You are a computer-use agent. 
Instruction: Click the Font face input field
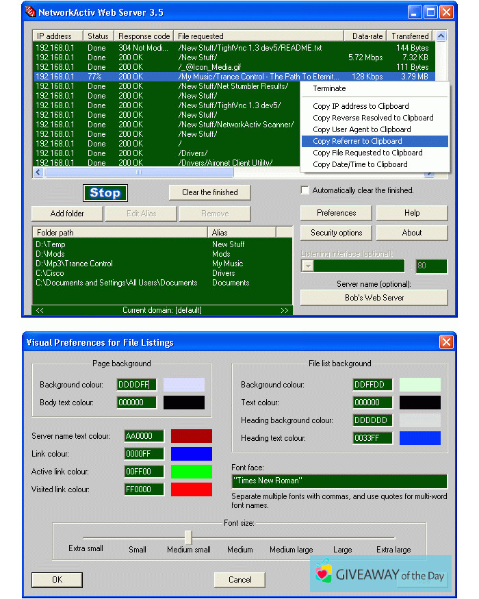(x=339, y=481)
